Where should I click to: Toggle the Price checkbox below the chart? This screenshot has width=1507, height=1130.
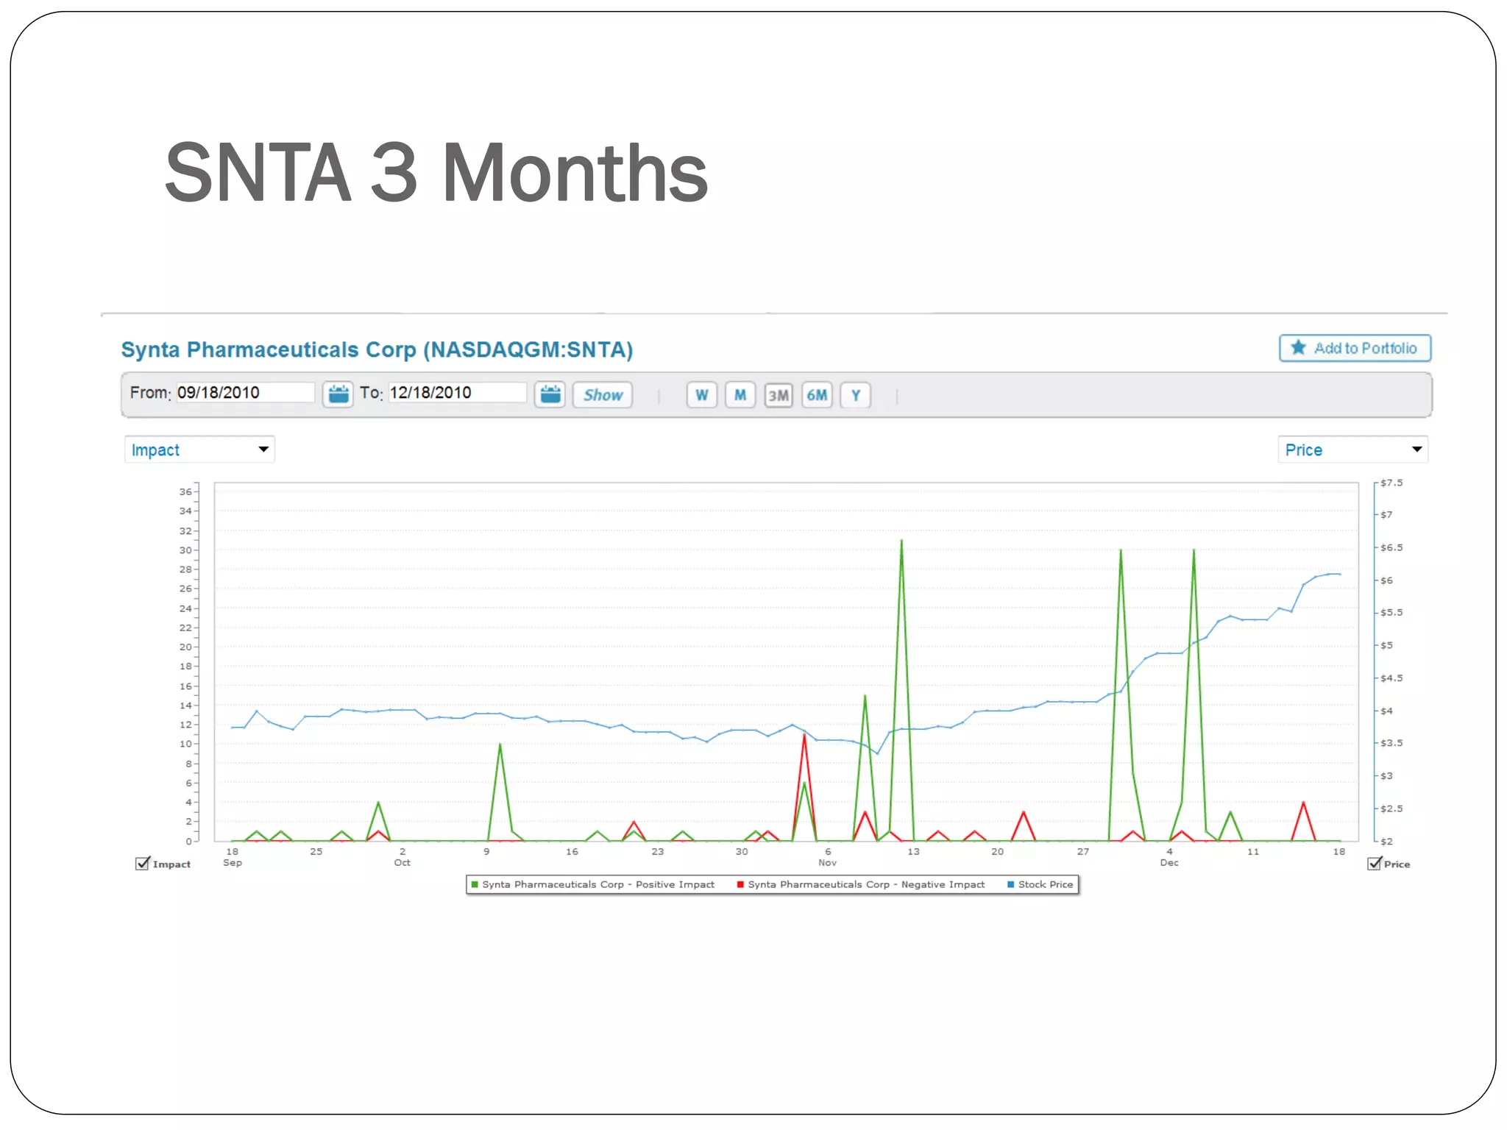pos(1375,863)
